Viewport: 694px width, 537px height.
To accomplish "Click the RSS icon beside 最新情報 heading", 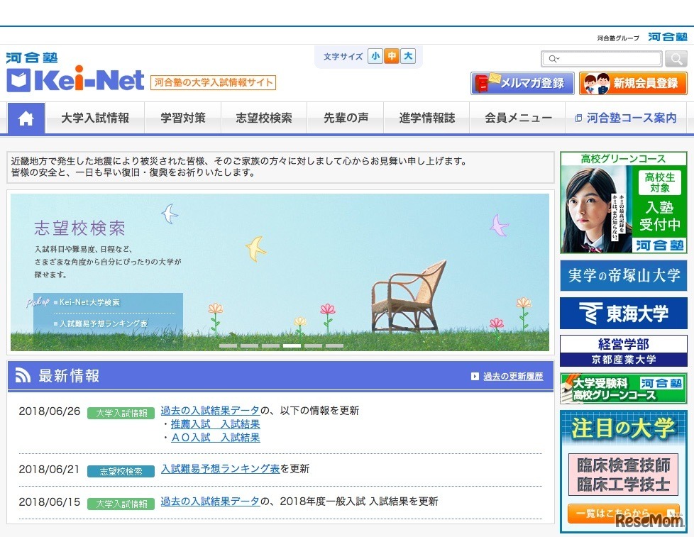I will coord(22,375).
